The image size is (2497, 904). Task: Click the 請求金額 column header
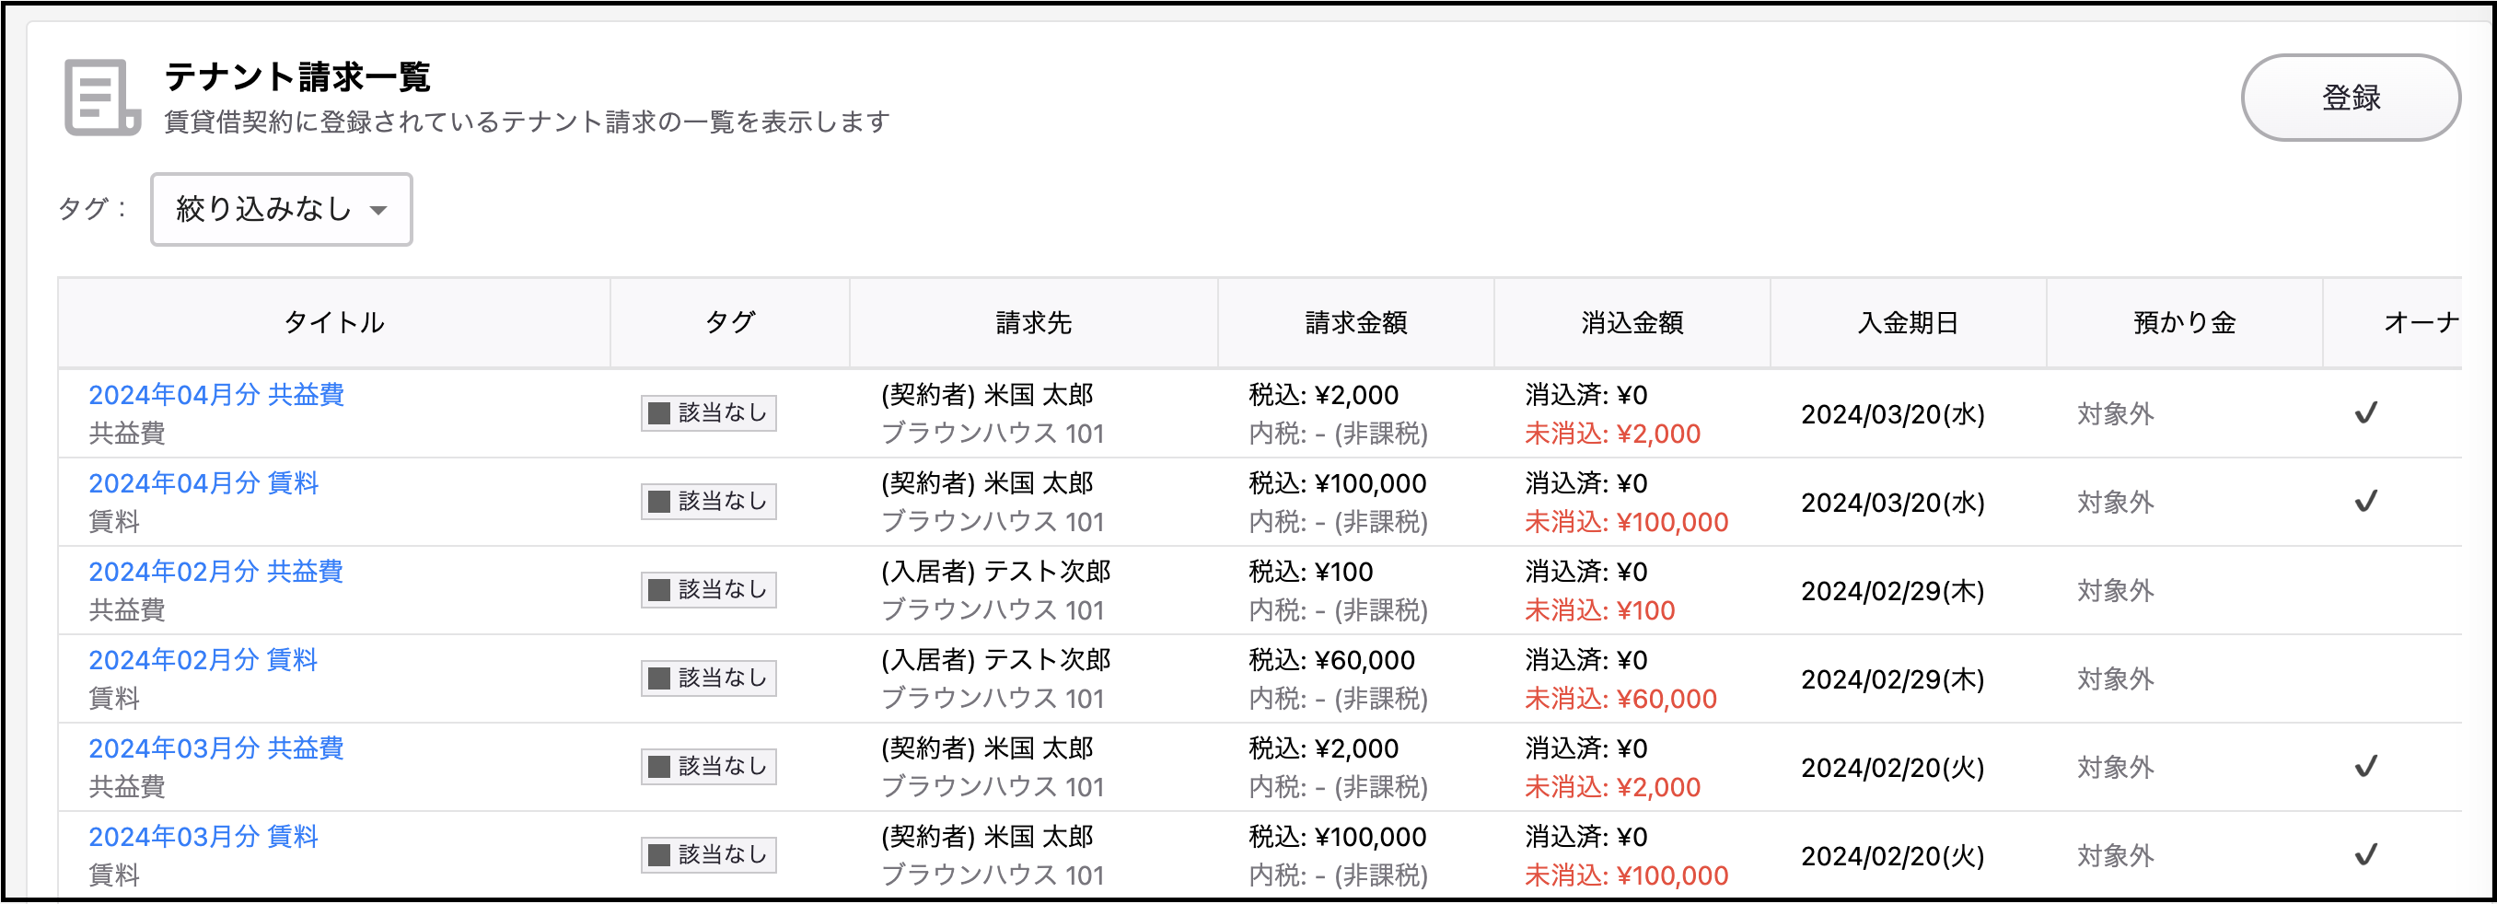[x=1356, y=322]
